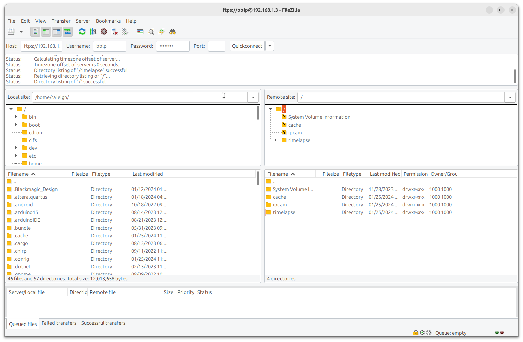This screenshot has height=342, width=523.
Task: Toggle the transfer queue panel
Action: (67, 31)
